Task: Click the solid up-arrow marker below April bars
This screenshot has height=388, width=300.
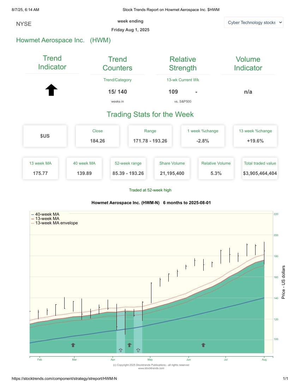Action: [x=130, y=345]
